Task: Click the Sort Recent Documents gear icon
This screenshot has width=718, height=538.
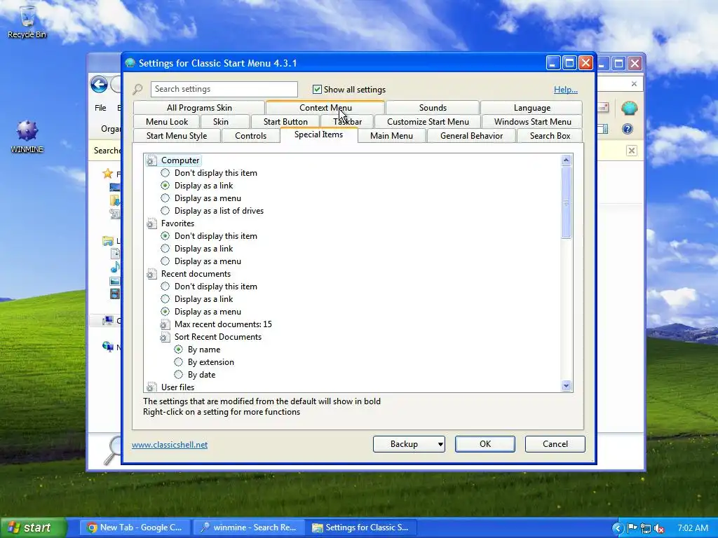Action: pos(165,337)
